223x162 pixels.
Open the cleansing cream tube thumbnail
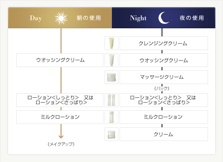111,43
